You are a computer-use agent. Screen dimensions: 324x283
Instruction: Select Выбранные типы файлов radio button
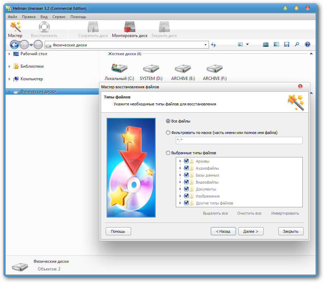[x=168, y=153]
